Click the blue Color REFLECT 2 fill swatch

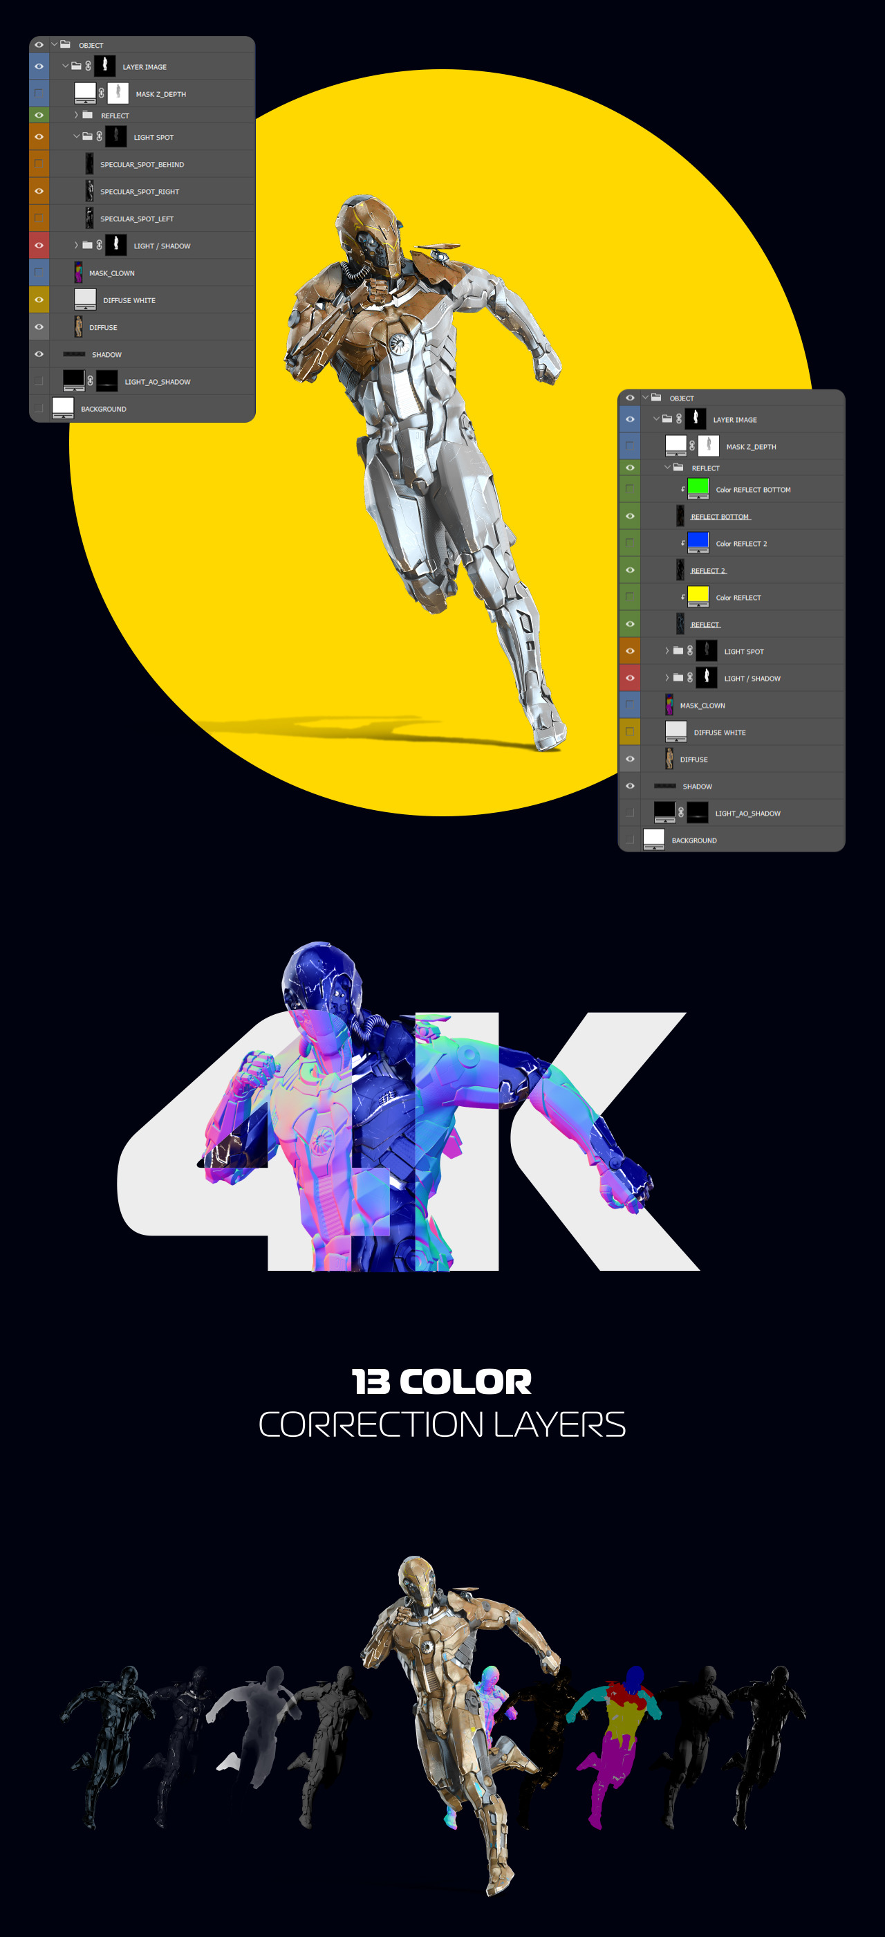click(698, 542)
